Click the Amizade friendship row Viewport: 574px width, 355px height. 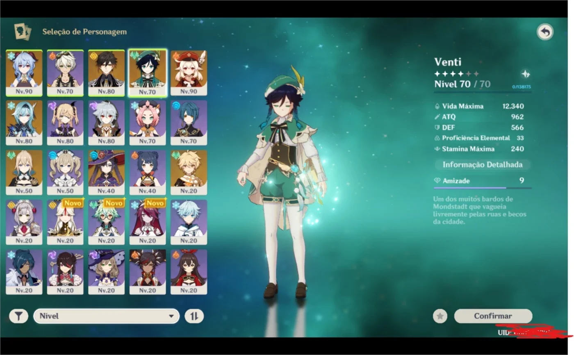[x=482, y=181]
